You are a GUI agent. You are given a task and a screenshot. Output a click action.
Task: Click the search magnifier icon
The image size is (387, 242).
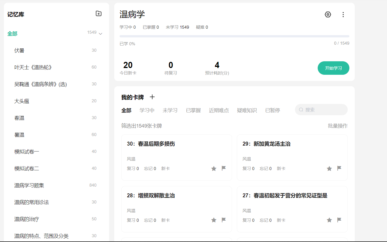301,110
